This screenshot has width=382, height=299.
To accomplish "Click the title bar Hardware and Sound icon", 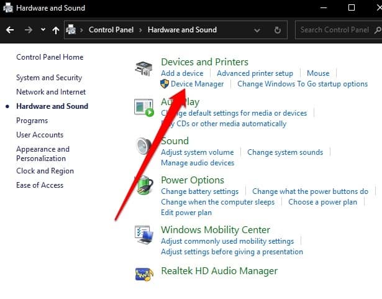I will click(8, 7).
